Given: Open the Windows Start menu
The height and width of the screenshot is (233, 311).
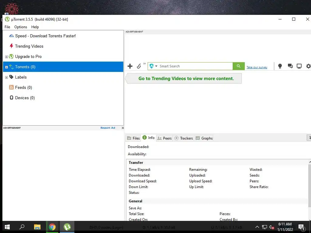Looking at the screenshot, I should click(x=7, y=227).
